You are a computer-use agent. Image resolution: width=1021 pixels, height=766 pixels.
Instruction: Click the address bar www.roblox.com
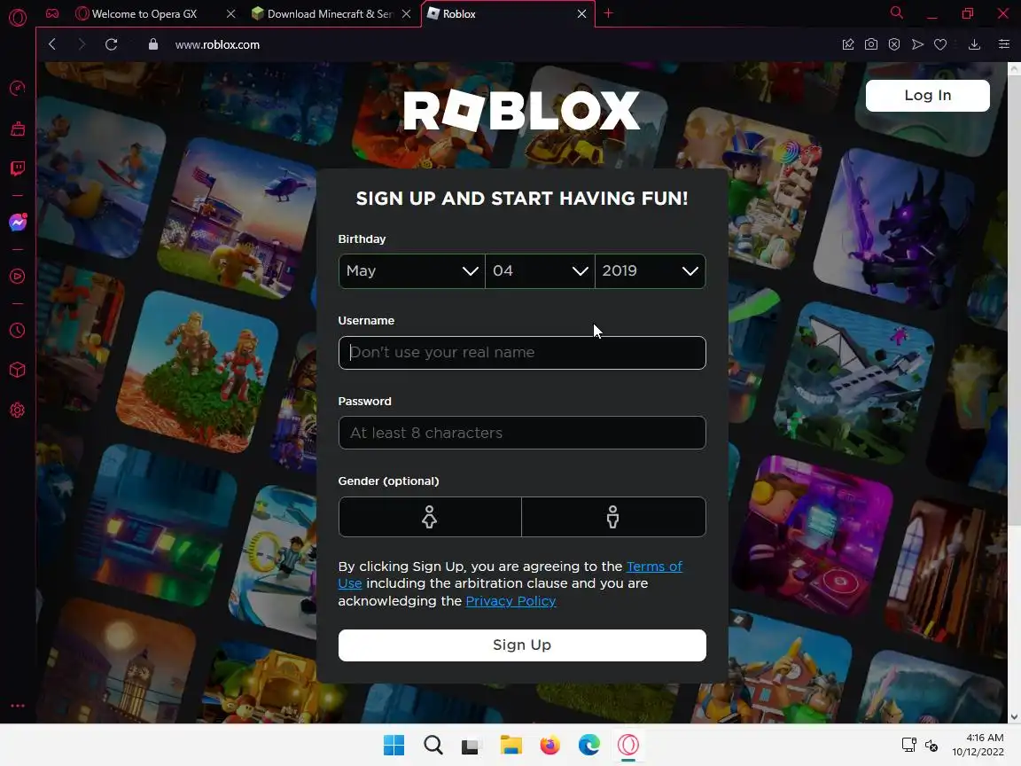(217, 44)
